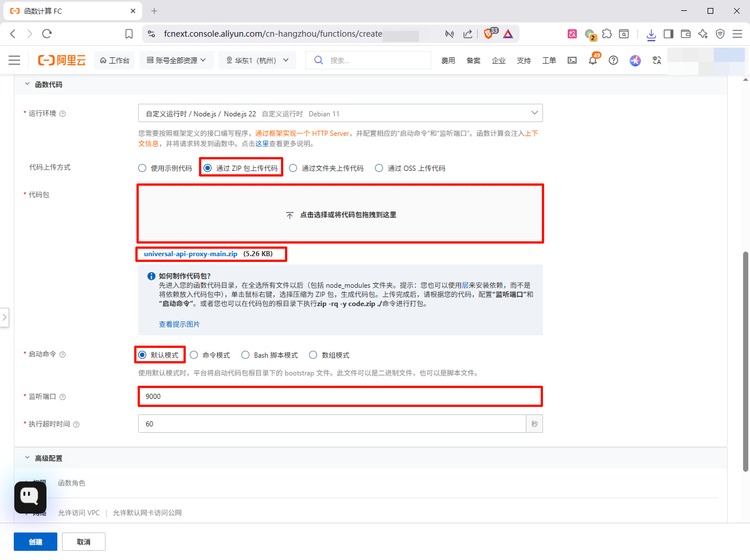The width and height of the screenshot is (750, 560).
Task: Open the 费用 menu item
Action: (x=448, y=61)
